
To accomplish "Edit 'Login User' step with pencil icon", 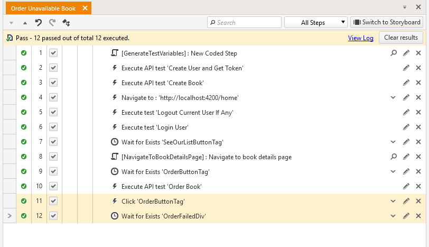I will pyautogui.click(x=406, y=127).
